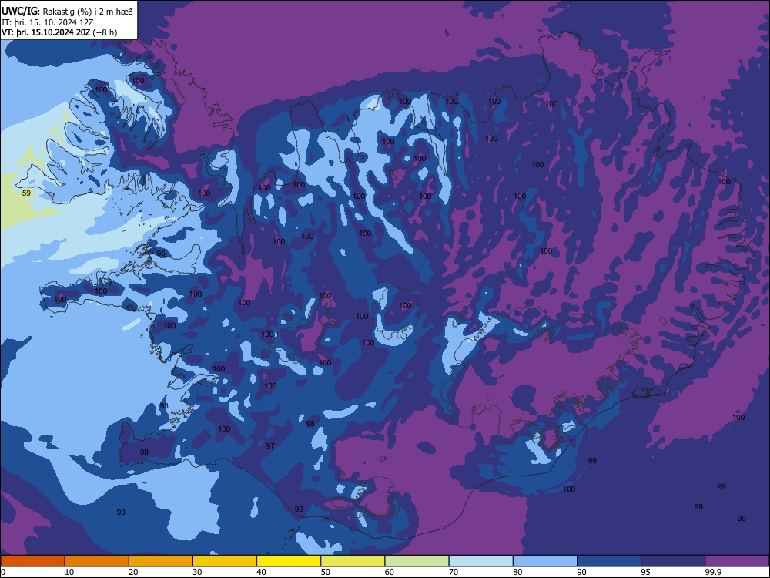This screenshot has width=770, height=578.
Task: Click the pale yellow-green 50–60 legend swatch
Action: (353, 561)
